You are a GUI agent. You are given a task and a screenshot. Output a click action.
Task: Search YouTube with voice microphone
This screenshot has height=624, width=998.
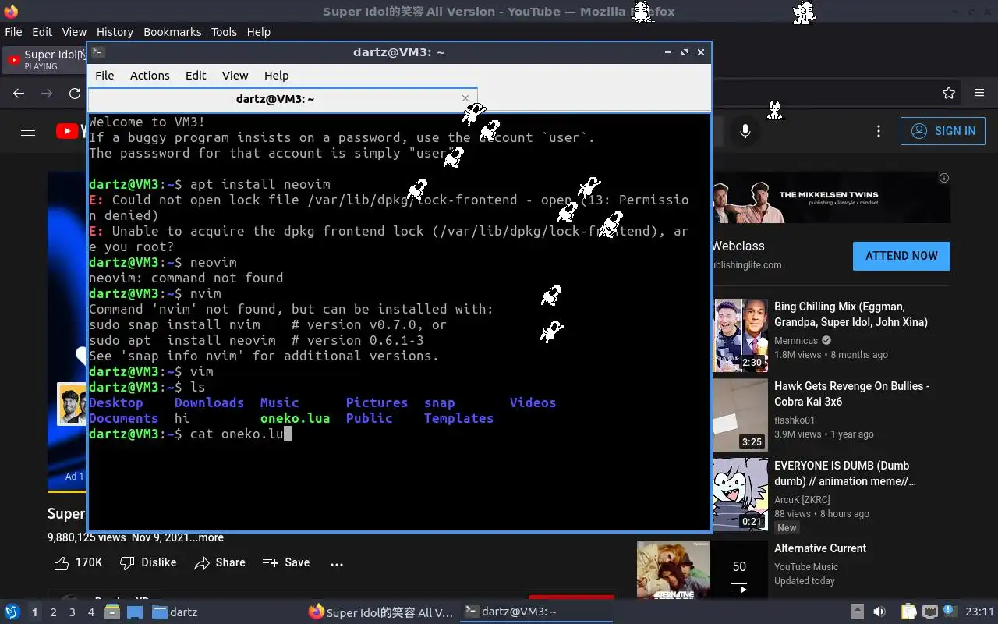point(745,131)
